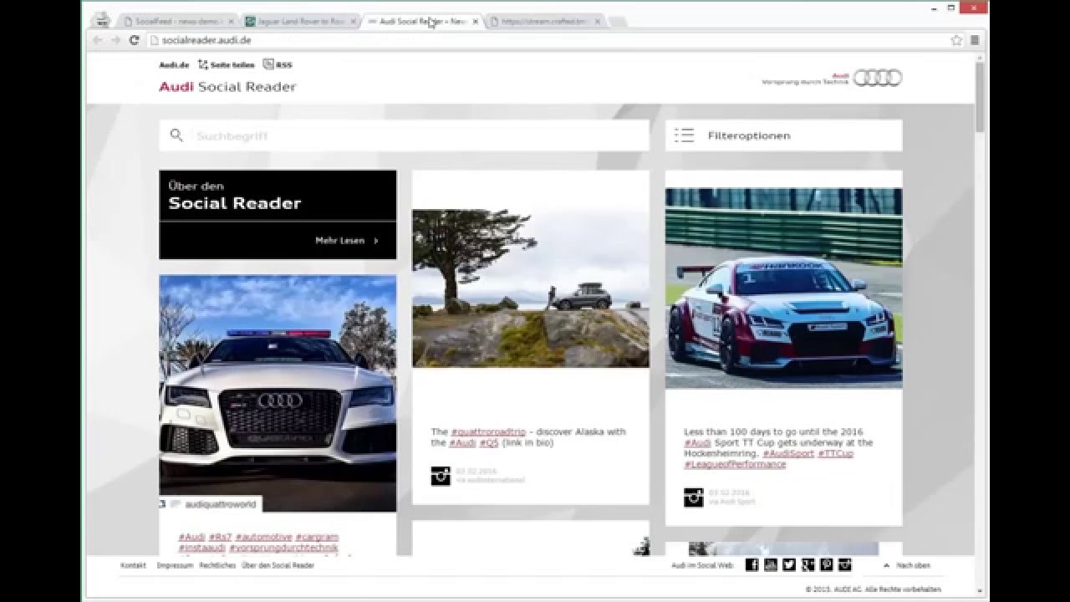This screenshot has height=602, width=1070.
Task: Open the Chrome hamburger menu
Action: (974, 40)
